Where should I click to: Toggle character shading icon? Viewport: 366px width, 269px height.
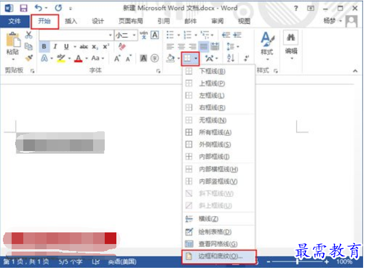pyautogui.click(x=143, y=58)
